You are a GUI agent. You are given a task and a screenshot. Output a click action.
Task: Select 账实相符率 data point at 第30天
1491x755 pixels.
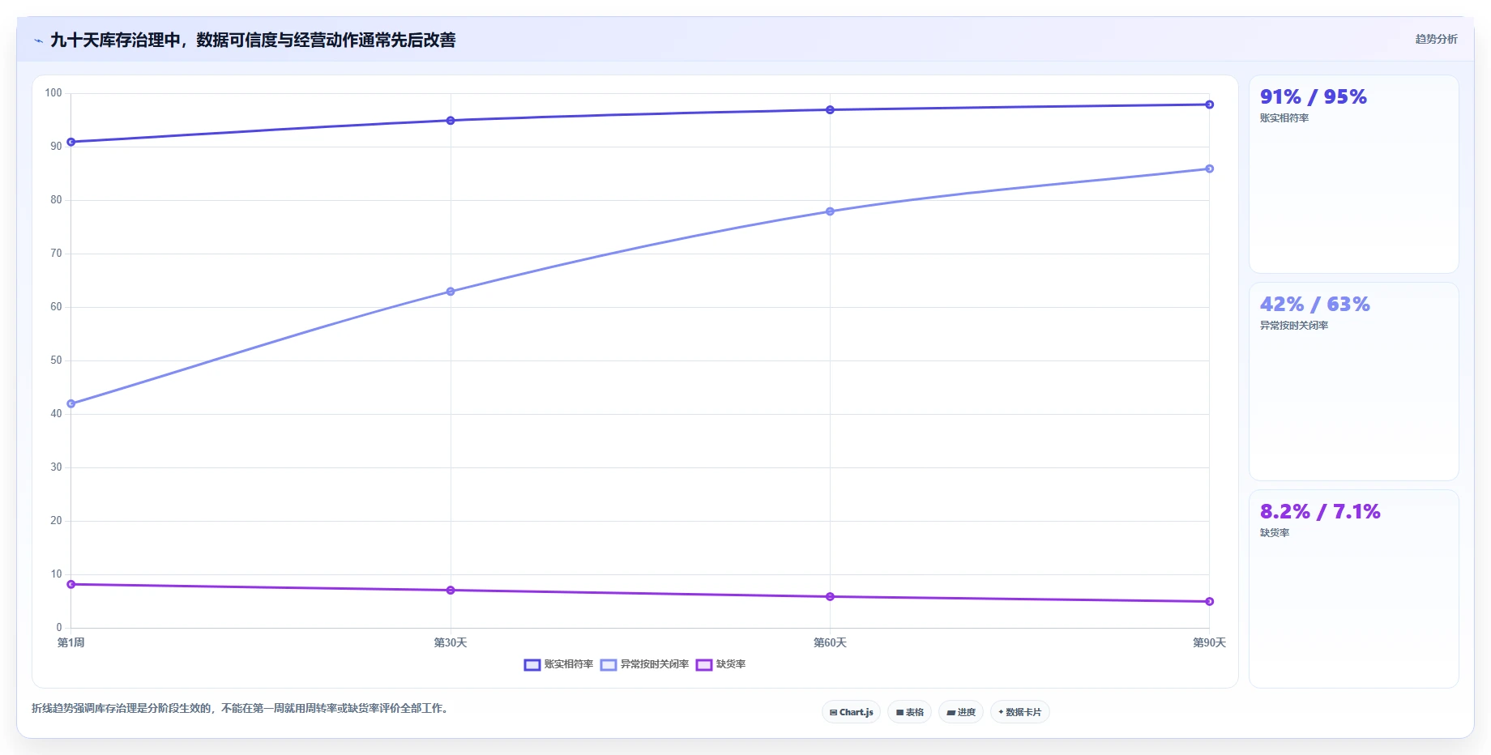click(x=451, y=121)
